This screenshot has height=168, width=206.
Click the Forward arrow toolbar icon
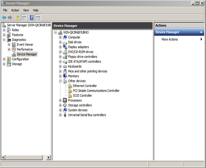coord(10,18)
